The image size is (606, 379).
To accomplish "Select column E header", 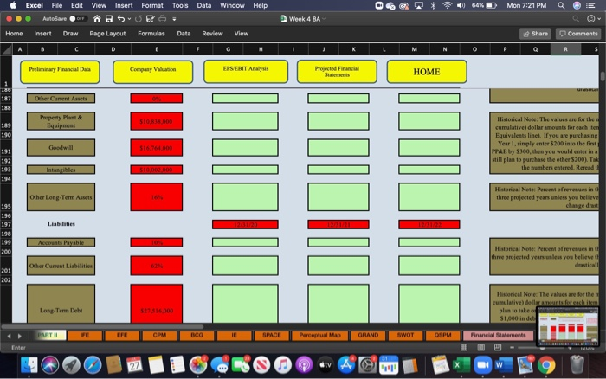I will coord(157,49).
